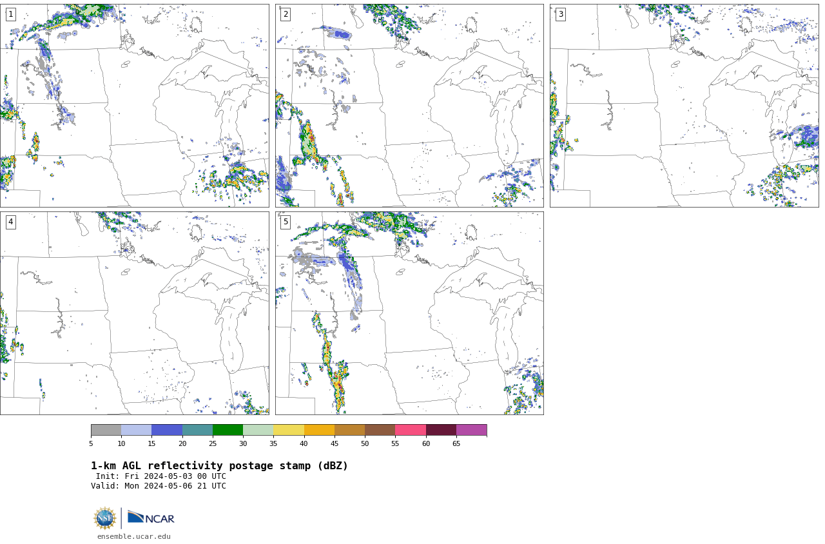The image size is (825, 544).
Task: Click the panel number label 5
Action: coord(286,222)
